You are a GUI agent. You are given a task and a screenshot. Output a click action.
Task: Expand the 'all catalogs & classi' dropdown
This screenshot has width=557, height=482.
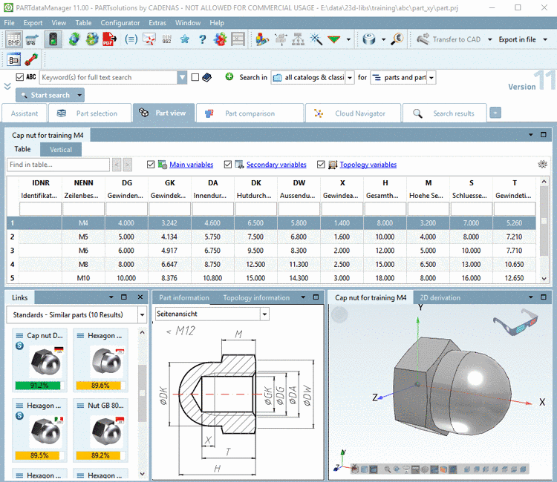coord(350,77)
